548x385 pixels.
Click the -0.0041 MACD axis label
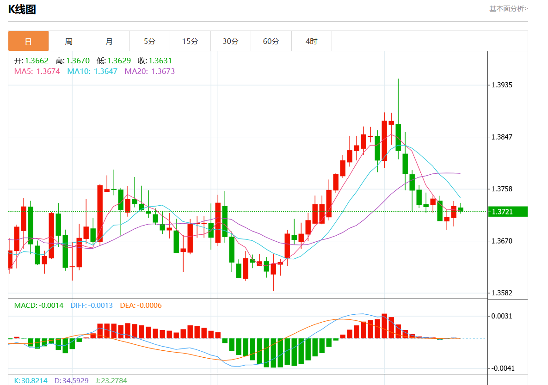coord(503,368)
